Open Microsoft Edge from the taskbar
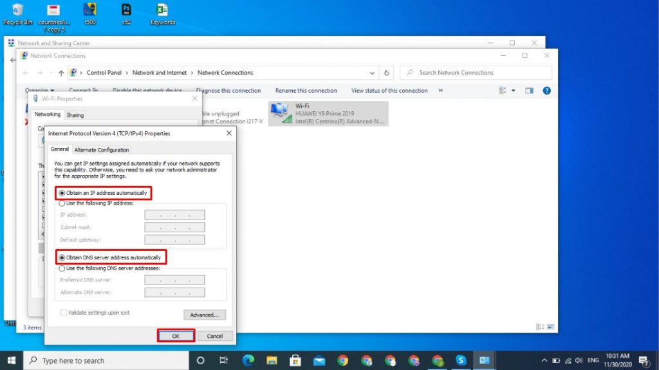The image size is (659, 370). pos(248,360)
